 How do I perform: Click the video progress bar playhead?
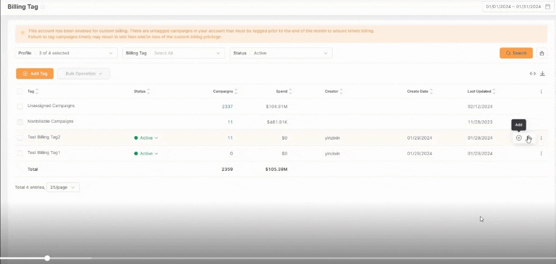(47, 258)
